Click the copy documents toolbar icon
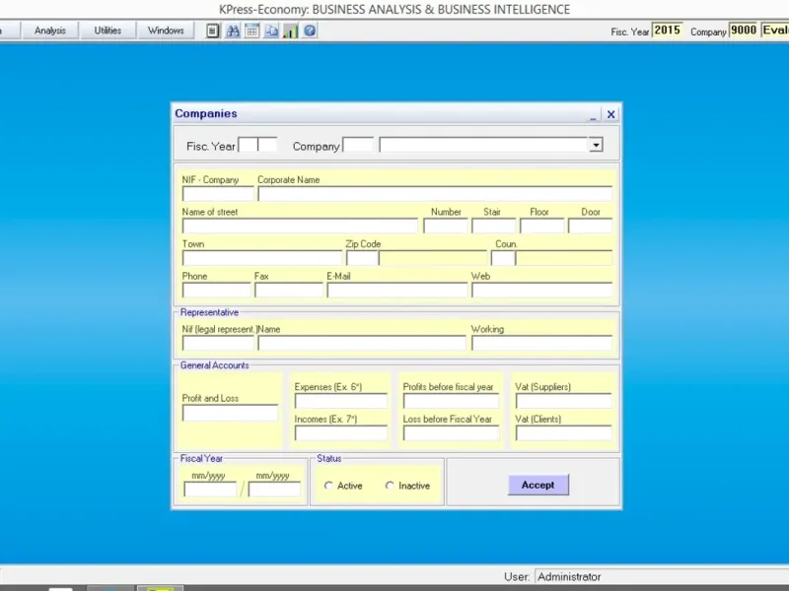This screenshot has width=789, height=591. tap(271, 32)
